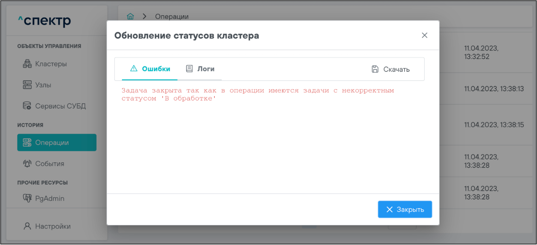Screen dimensions: 537x245
Task: Select the highlighted Операции sidebar item
Action: click(x=57, y=142)
